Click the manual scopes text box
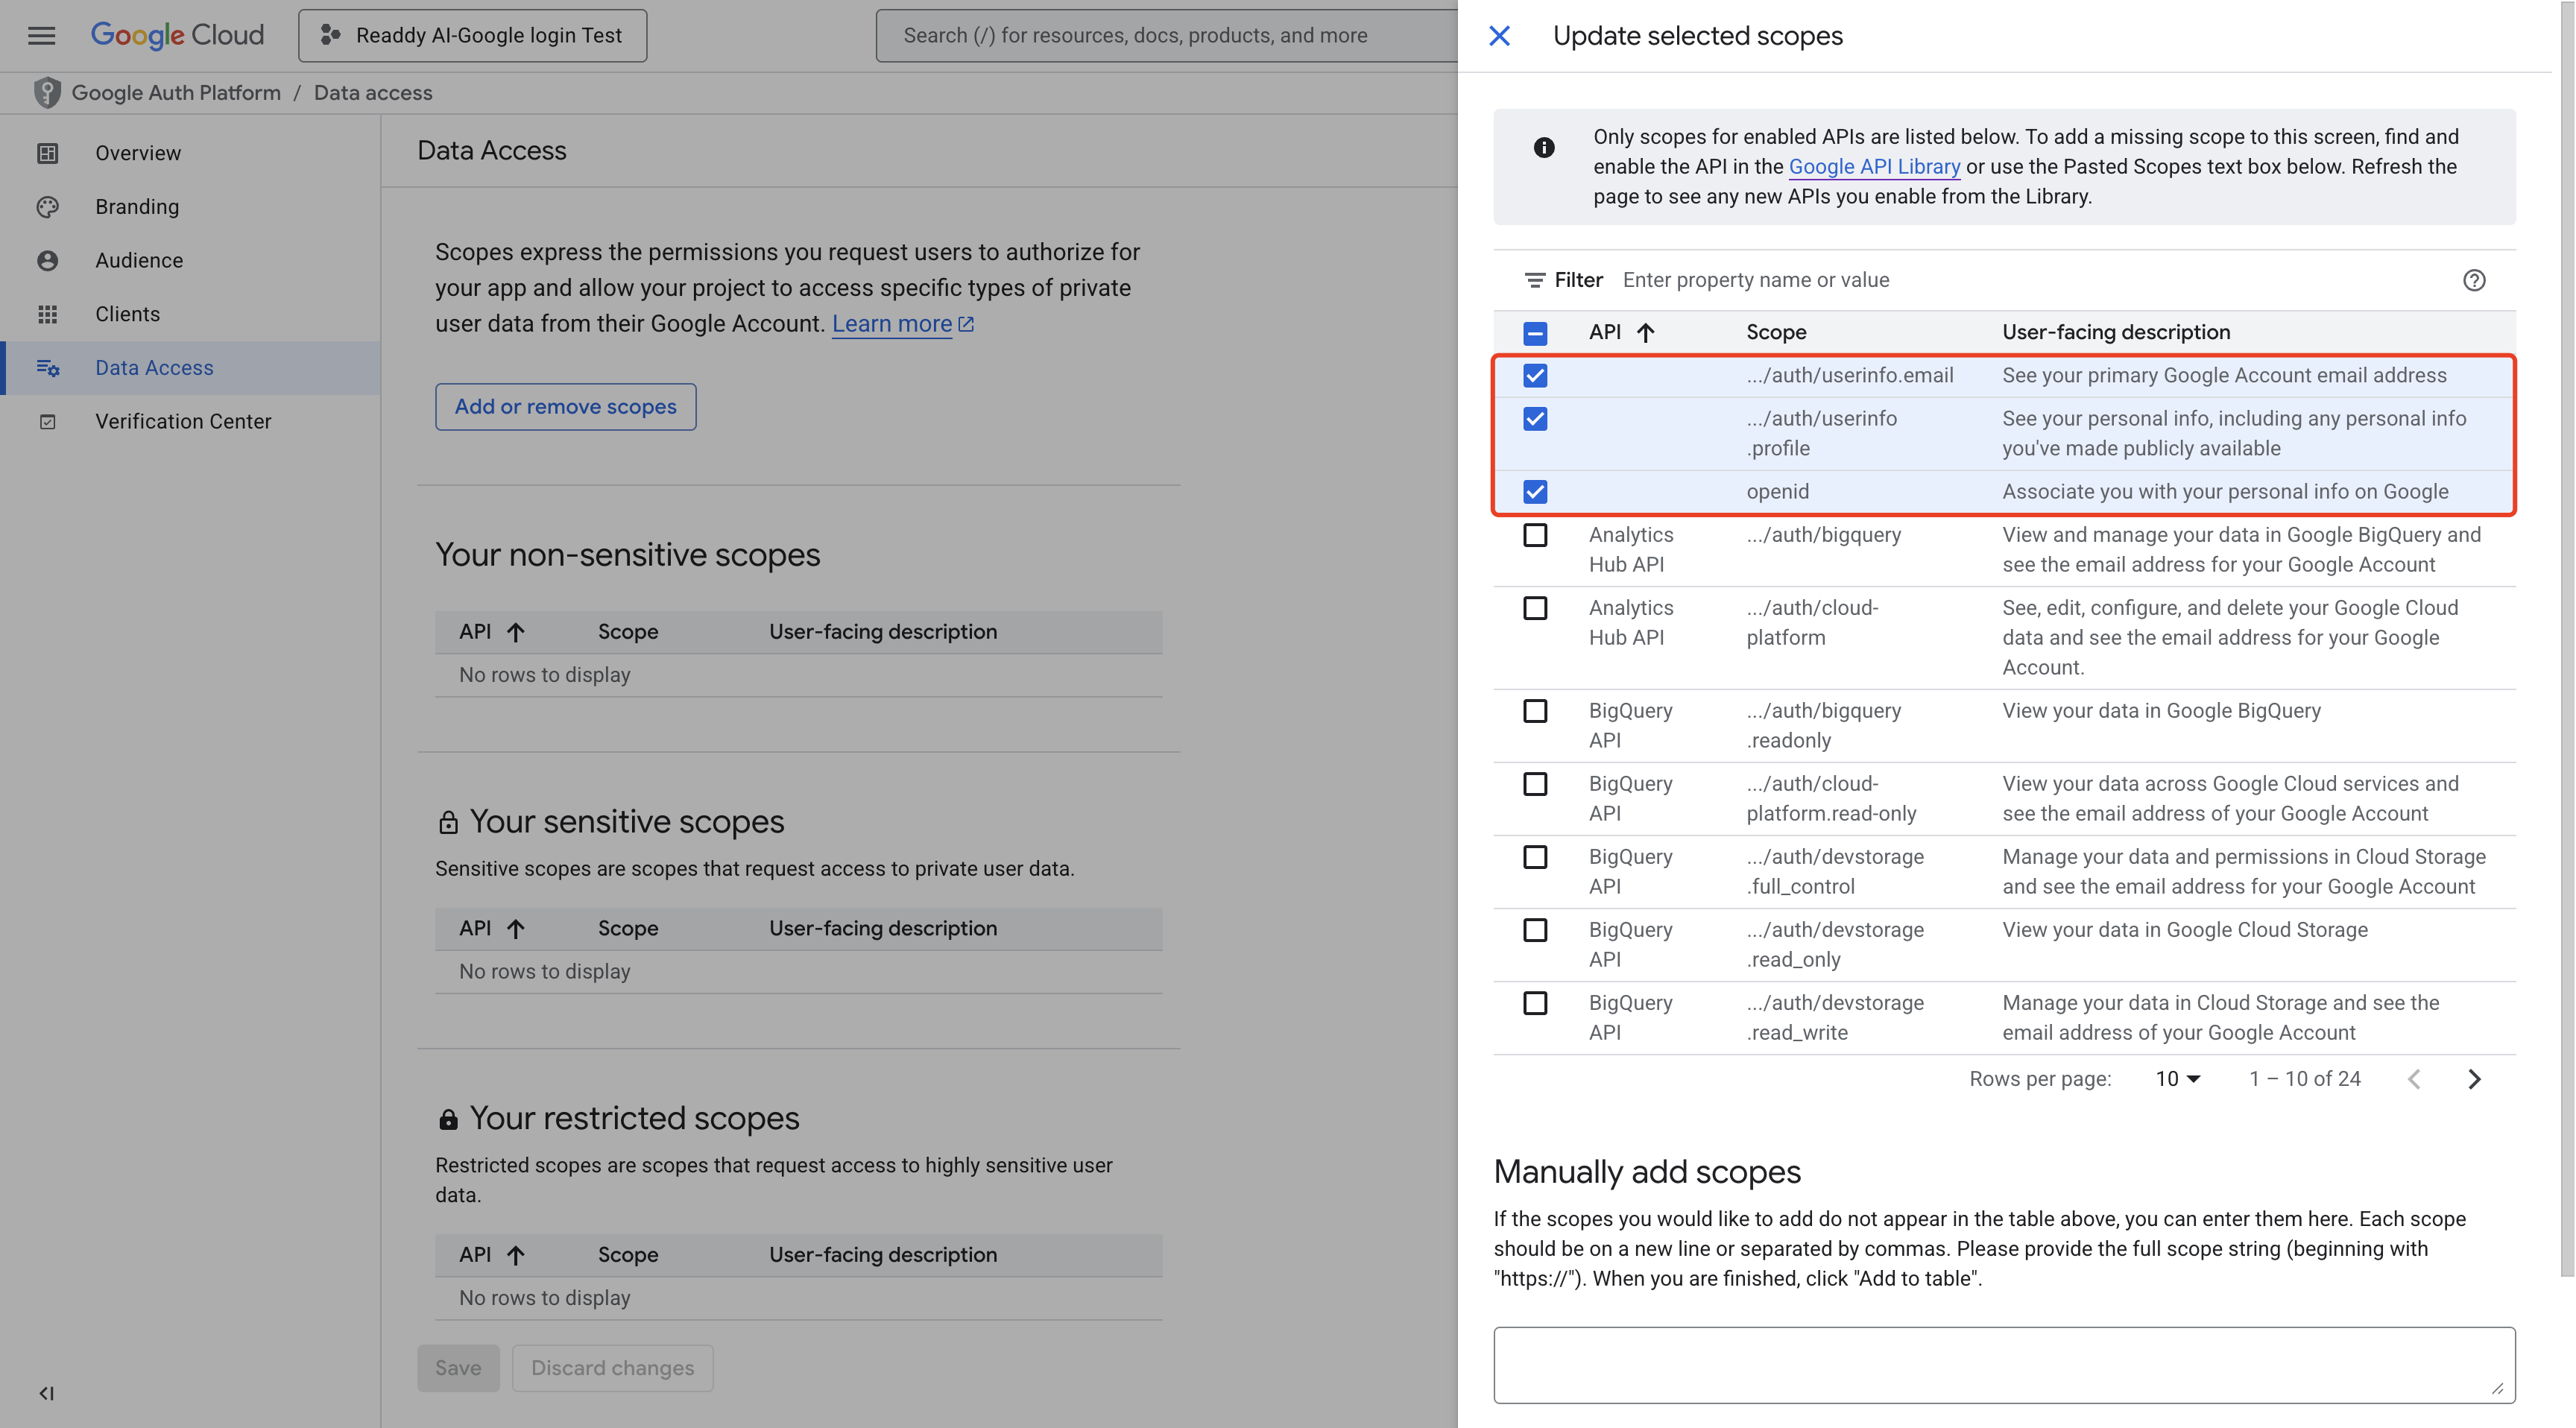 click(x=2003, y=1364)
